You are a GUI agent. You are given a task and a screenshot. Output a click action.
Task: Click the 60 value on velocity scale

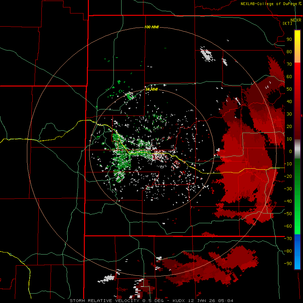(x=289, y=77)
